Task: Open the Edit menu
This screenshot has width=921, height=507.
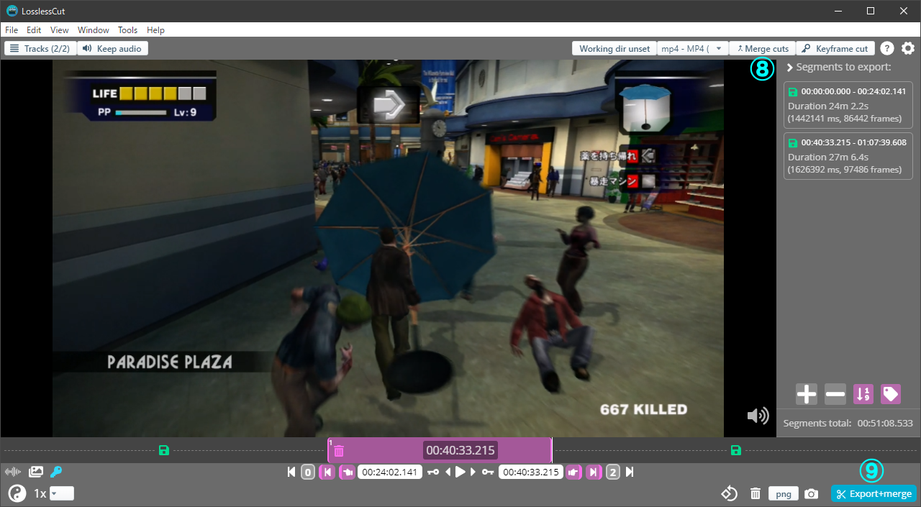Action: [34, 30]
